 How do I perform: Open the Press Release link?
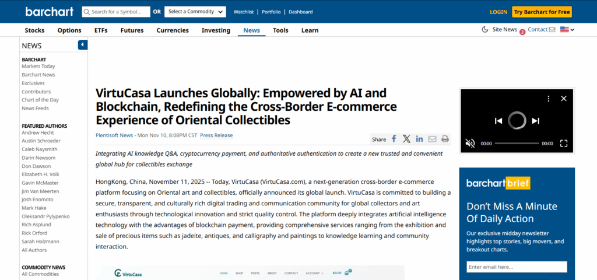coord(216,135)
